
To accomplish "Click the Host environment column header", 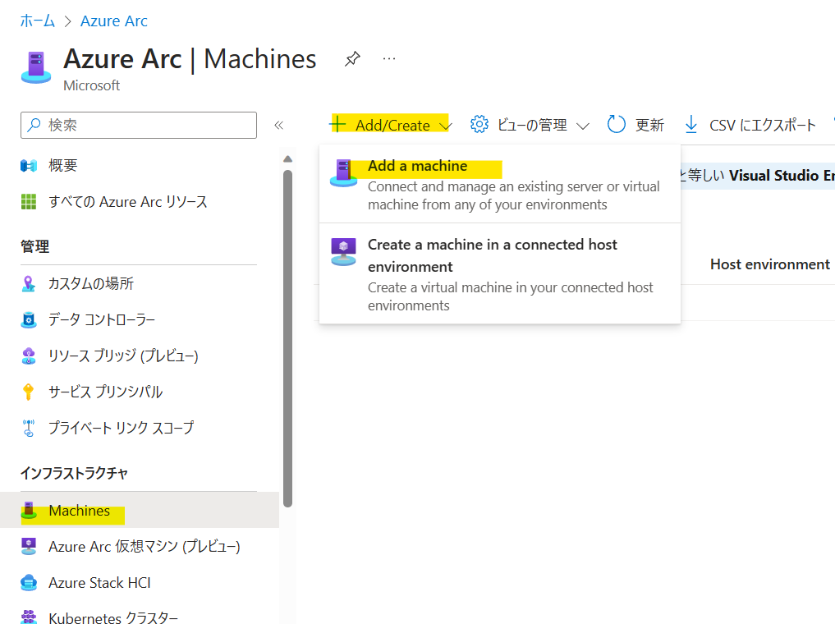I will 769,264.
